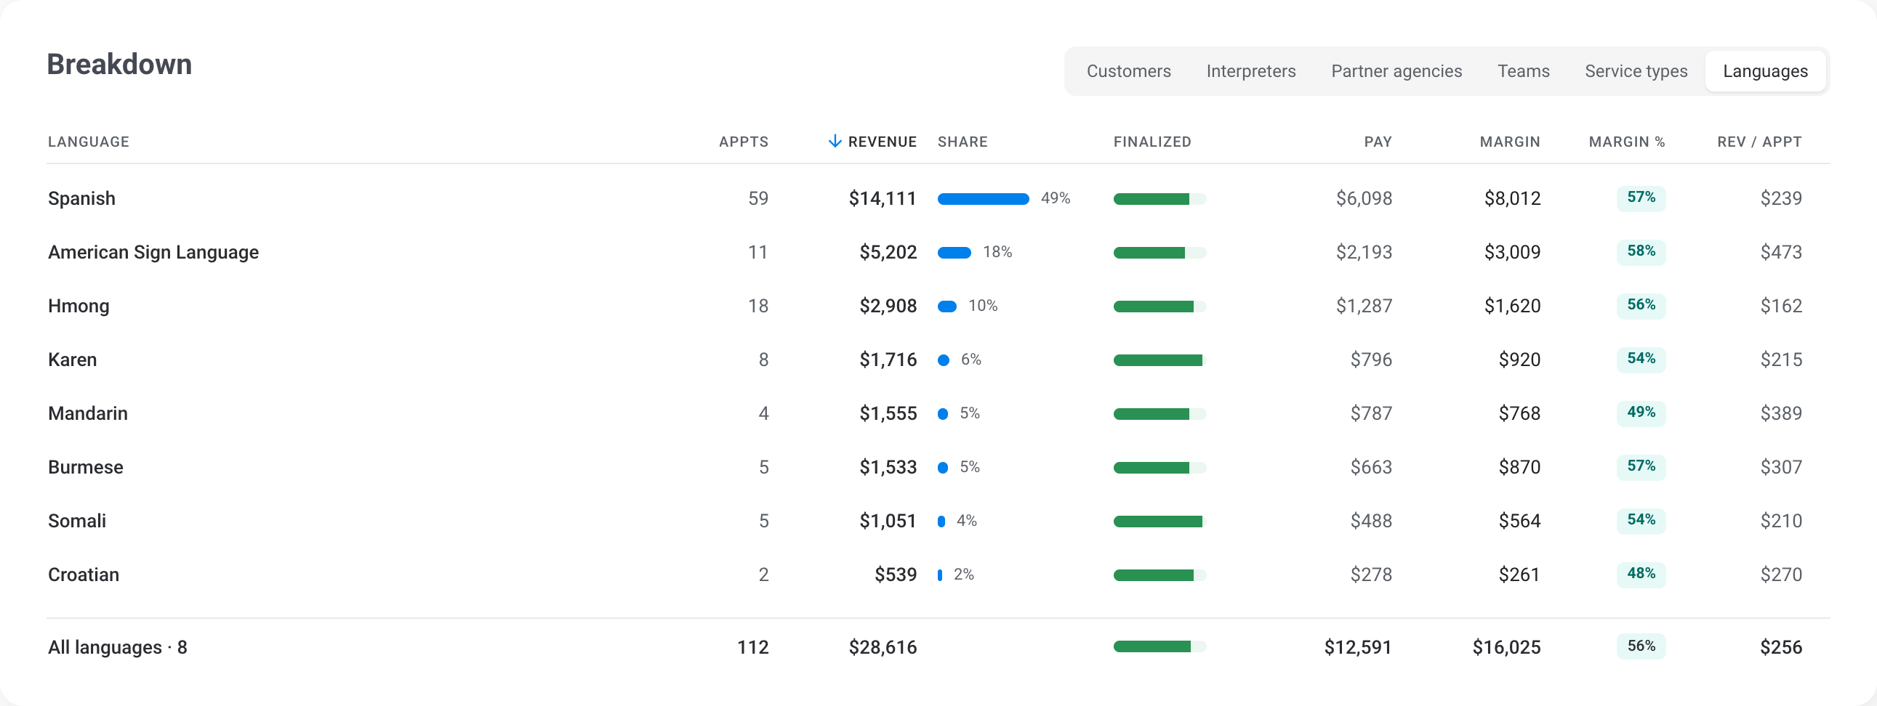Sort by the MARGIN % column header
This screenshot has height=706, width=1877.
1626,142
